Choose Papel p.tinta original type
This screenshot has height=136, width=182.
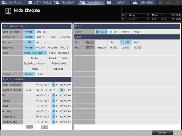pyautogui.click(x=59, y=58)
